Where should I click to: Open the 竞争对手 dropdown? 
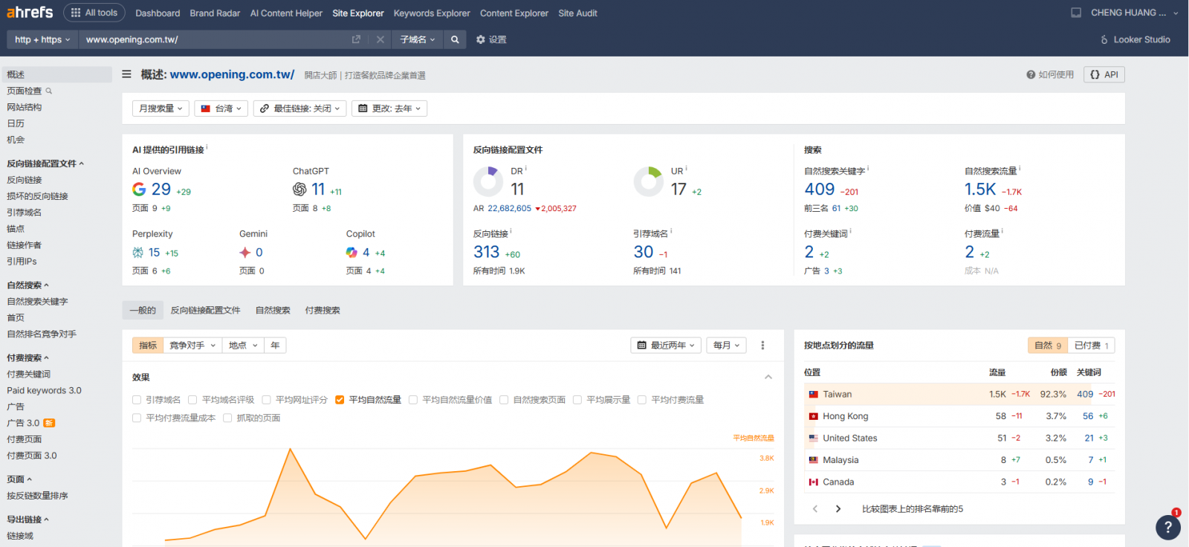(192, 346)
